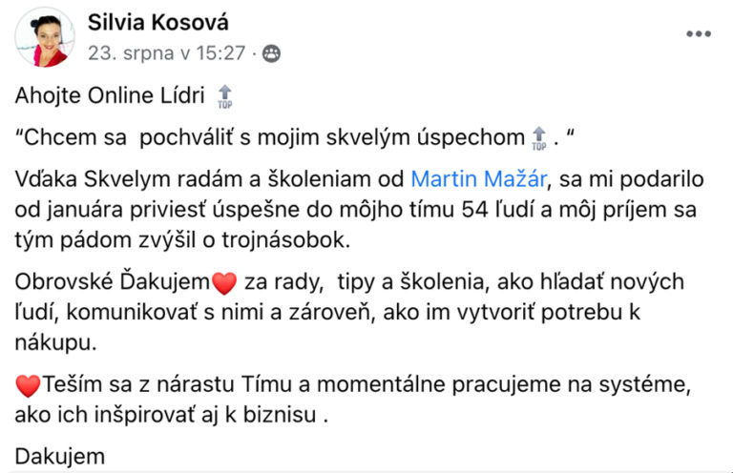The image size is (733, 473).
Task: Click the greeting text Ahojte Online Lídri
Action: tap(110, 95)
